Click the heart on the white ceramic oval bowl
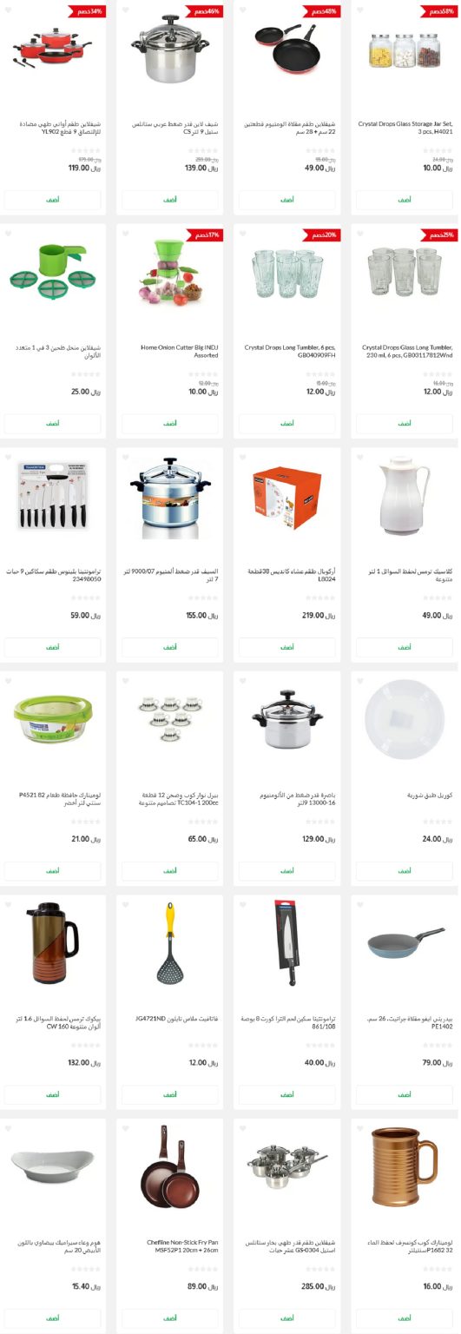Screen dimensions: 461x1334 tap(9, 1128)
